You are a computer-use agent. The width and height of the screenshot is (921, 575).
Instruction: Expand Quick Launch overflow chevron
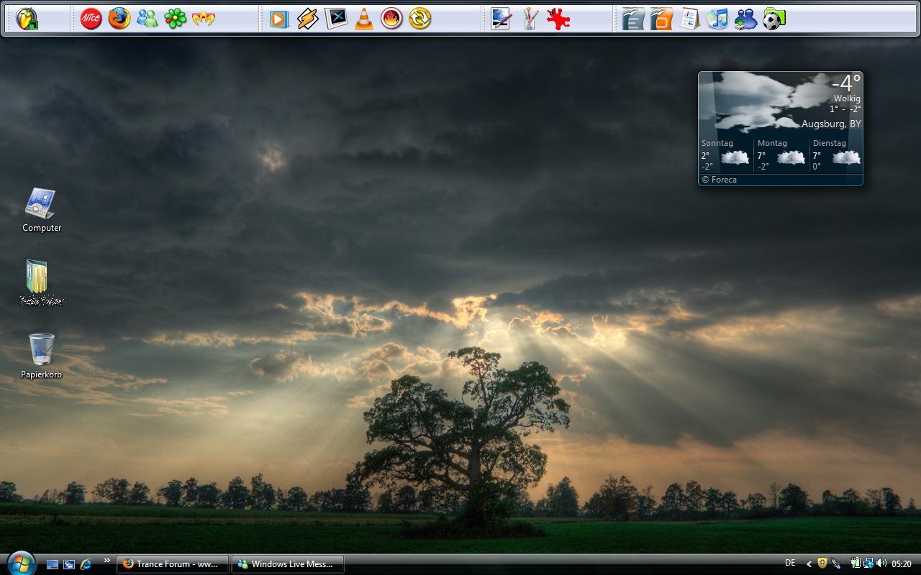[x=107, y=561]
